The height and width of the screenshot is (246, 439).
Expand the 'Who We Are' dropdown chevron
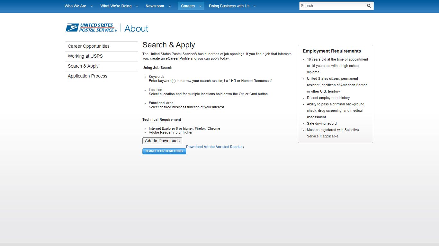click(x=91, y=6)
